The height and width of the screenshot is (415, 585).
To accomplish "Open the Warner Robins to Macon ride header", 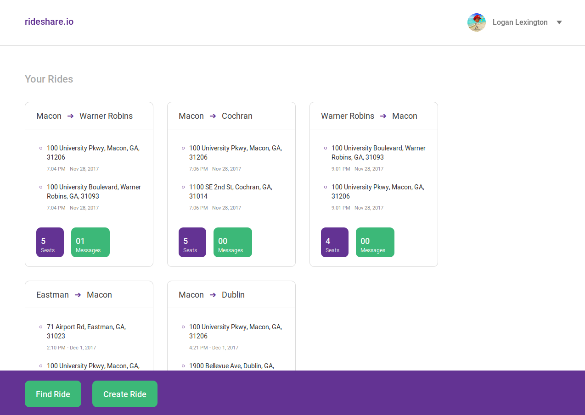I will pos(374,116).
